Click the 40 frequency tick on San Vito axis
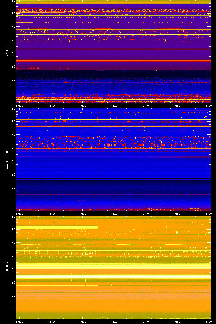216x324 pixels. (13, 93)
